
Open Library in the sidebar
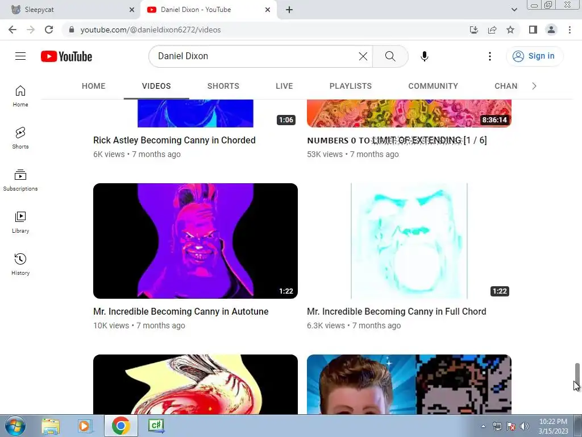[20, 222]
